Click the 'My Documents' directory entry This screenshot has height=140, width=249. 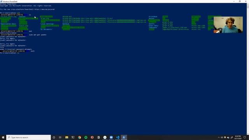(x=46, y=30)
